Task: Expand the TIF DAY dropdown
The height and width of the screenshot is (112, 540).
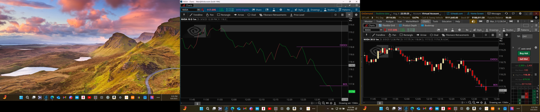Action: 527,36
